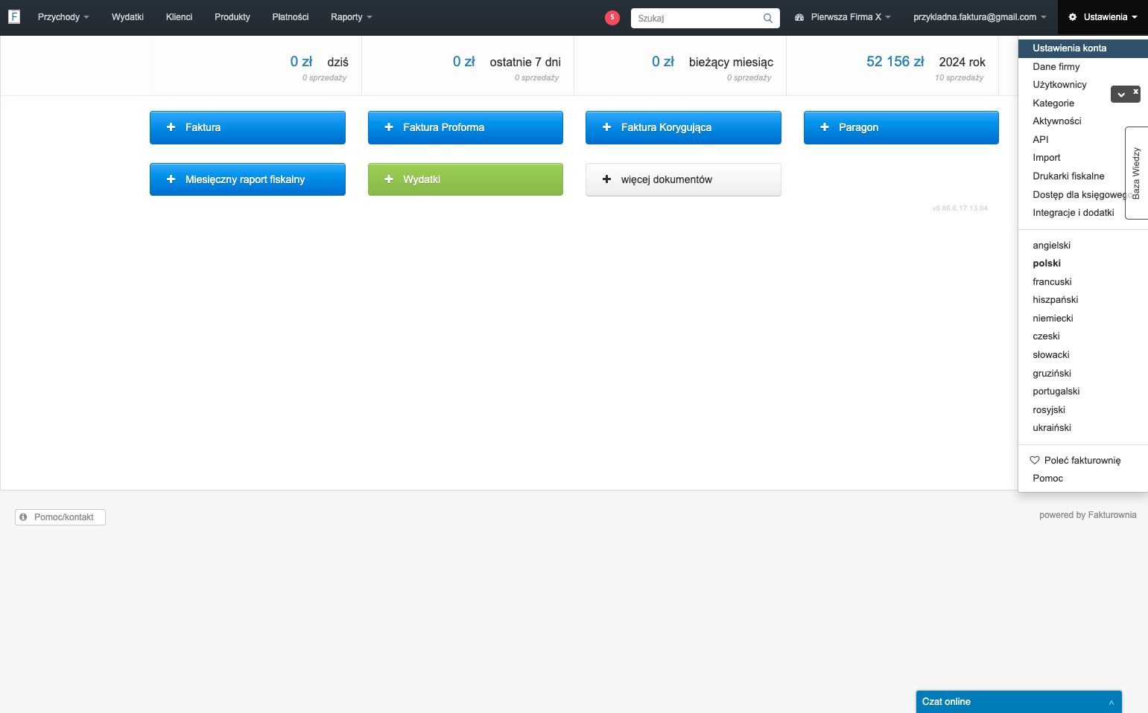This screenshot has width=1148, height=713.
Task: Click plus icon on Miesięczny raport fiskalny
Action: pos(171,179)
